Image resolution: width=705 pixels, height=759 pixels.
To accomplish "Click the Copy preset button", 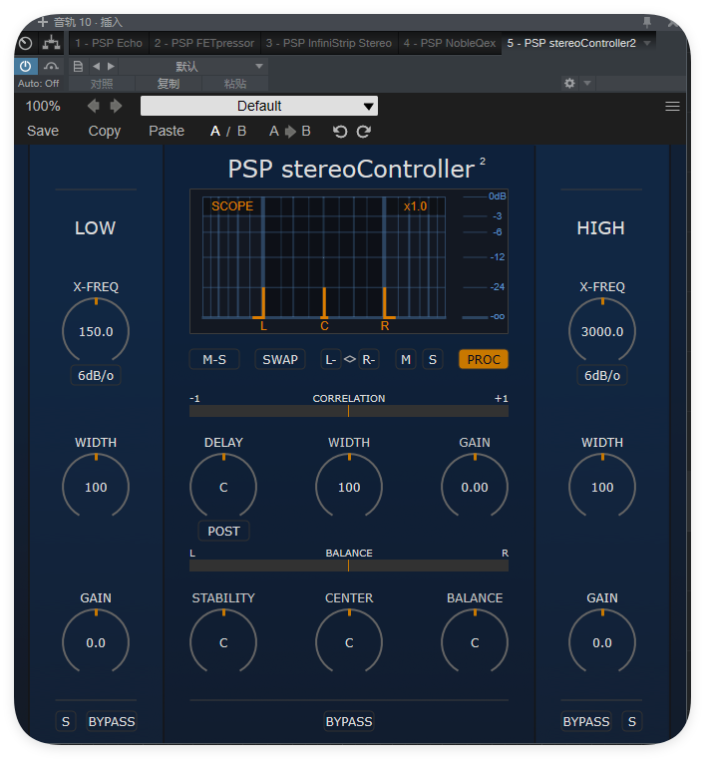I will pyautogui.click(x=104, y=132).
